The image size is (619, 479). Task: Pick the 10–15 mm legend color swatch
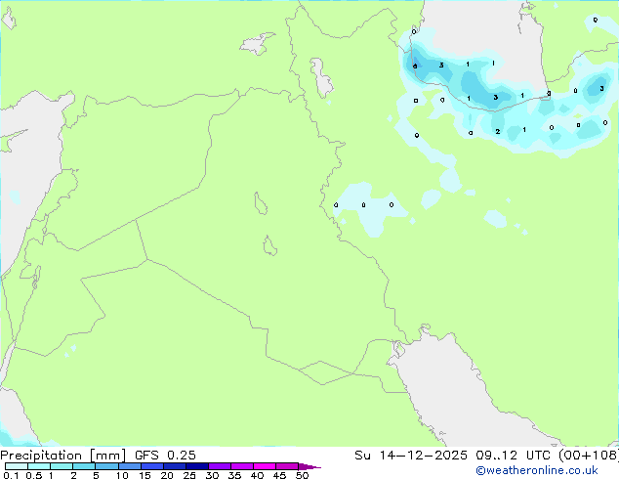click(130, 466)
